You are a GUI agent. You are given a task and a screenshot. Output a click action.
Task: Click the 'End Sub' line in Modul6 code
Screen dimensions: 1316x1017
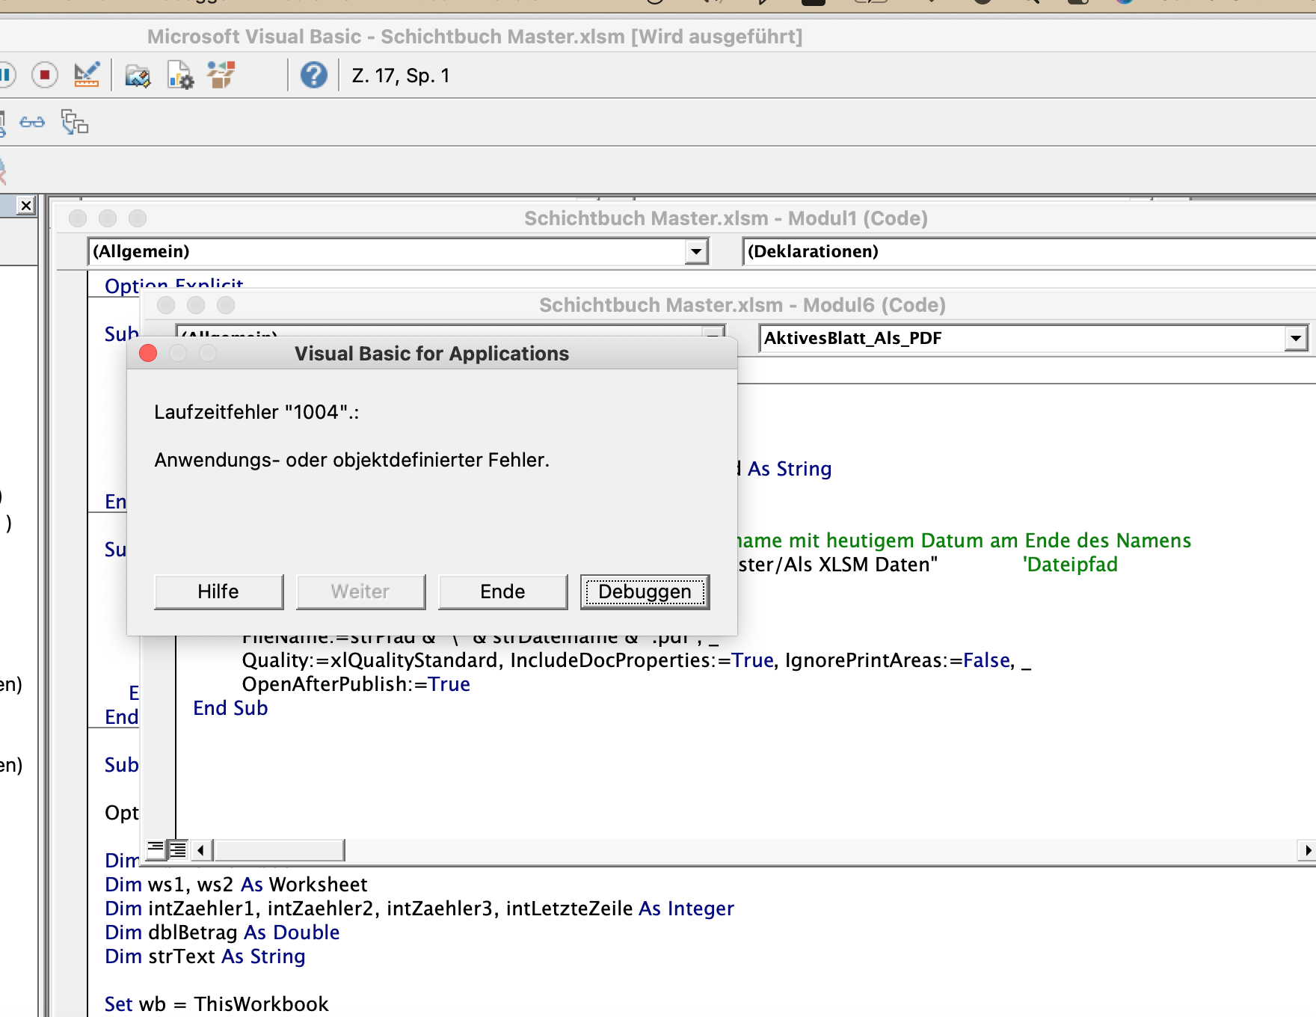point(230,708)
